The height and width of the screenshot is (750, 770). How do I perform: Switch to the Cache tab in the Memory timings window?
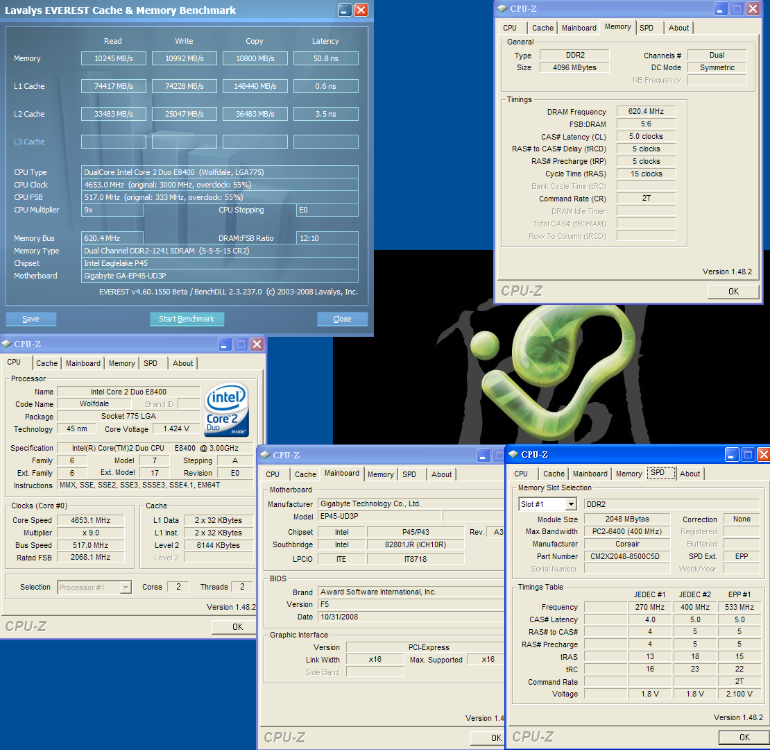[x=542, y=28]
